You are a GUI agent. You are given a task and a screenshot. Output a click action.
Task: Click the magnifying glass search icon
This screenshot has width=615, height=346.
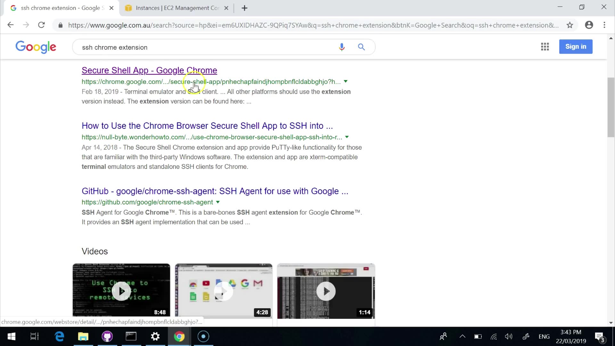coord(361,47)
